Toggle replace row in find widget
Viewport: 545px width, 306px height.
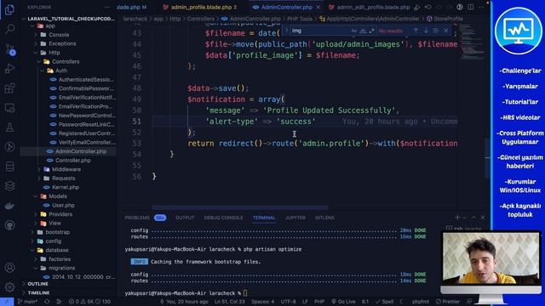pos(287,31)
